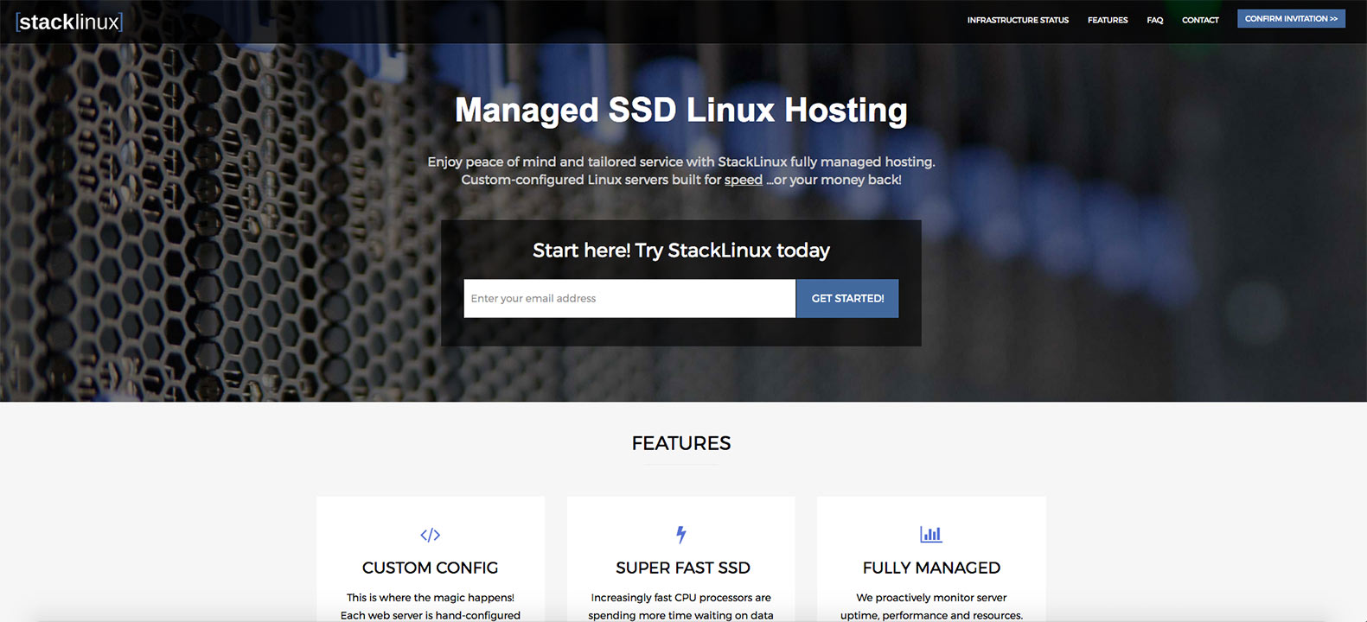Click the FEATURES section heading

681,443
